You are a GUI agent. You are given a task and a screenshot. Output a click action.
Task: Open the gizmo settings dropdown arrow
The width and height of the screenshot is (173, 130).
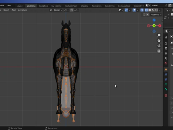(129, 10)
